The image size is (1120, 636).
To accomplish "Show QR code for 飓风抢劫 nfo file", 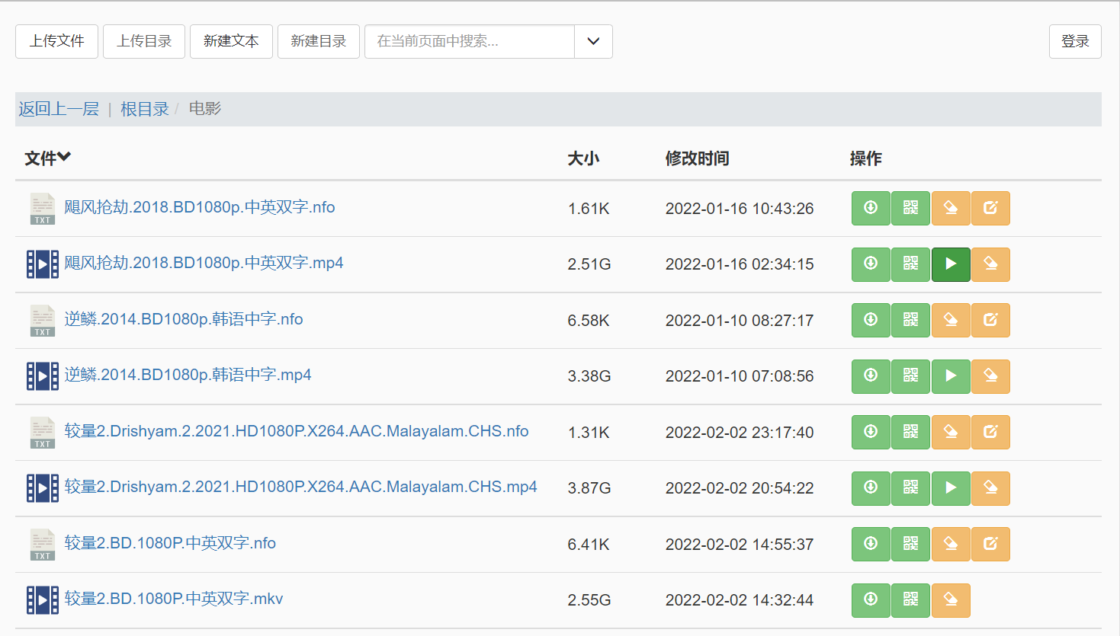I will [911, 208].
